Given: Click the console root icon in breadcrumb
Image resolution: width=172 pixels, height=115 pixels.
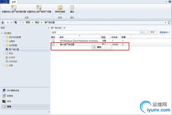Looking at the screenshot, I should (16, 22).
